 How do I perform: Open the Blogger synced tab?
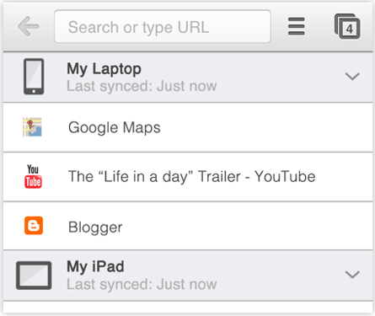188,226
